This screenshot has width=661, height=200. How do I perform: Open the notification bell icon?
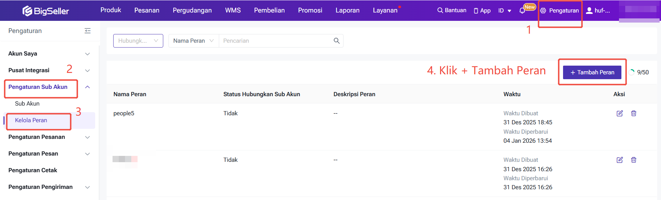522,11
